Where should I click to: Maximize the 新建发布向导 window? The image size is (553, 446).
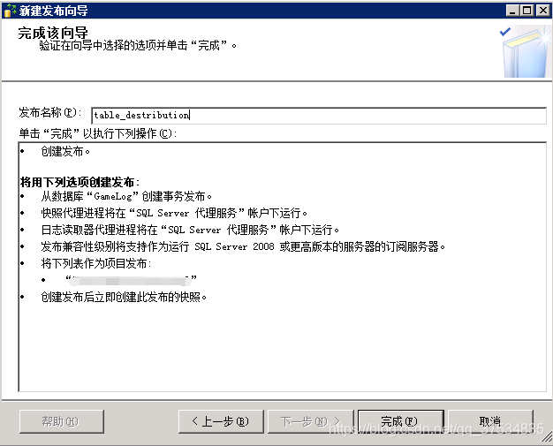[x=527, y=11]
